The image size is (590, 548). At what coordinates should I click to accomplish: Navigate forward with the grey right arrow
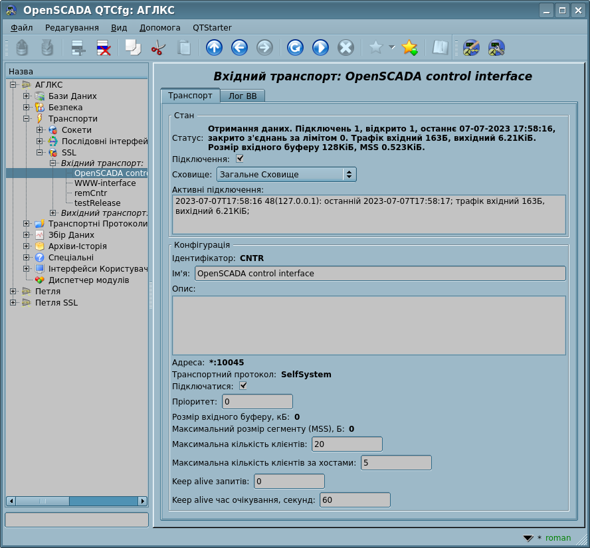[264, 48]
